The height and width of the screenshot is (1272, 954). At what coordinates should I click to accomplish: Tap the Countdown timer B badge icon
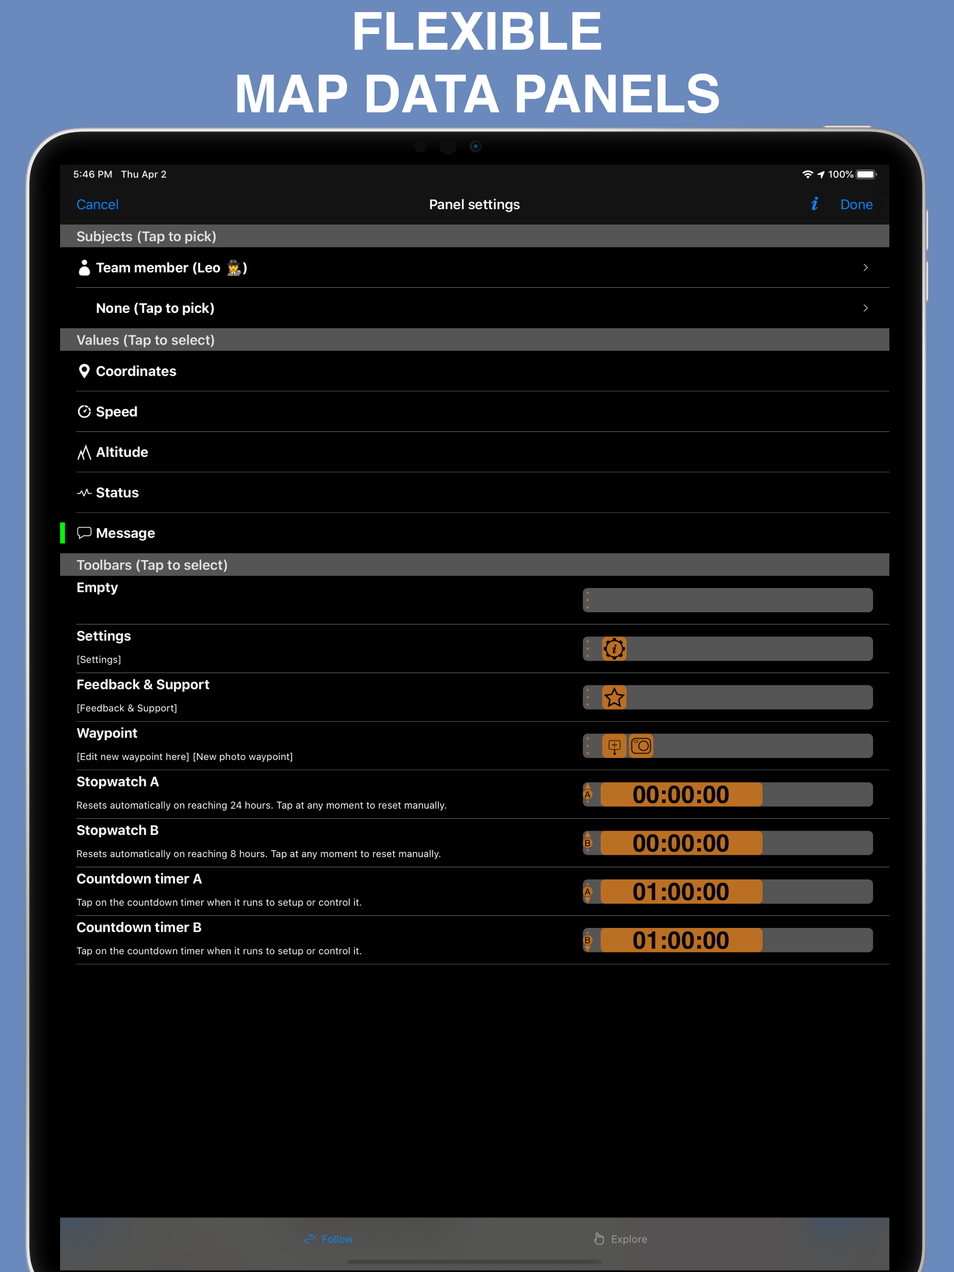[x=587, y=941]
